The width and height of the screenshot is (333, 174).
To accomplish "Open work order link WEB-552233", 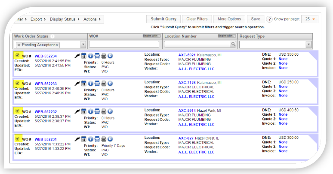I will click(x=46, y=84).
